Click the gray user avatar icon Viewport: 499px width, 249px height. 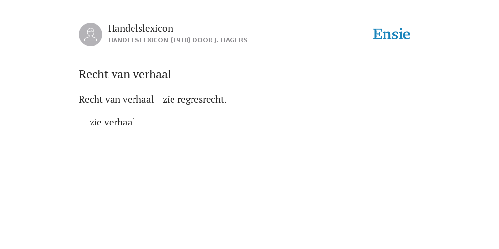point(91,35)
